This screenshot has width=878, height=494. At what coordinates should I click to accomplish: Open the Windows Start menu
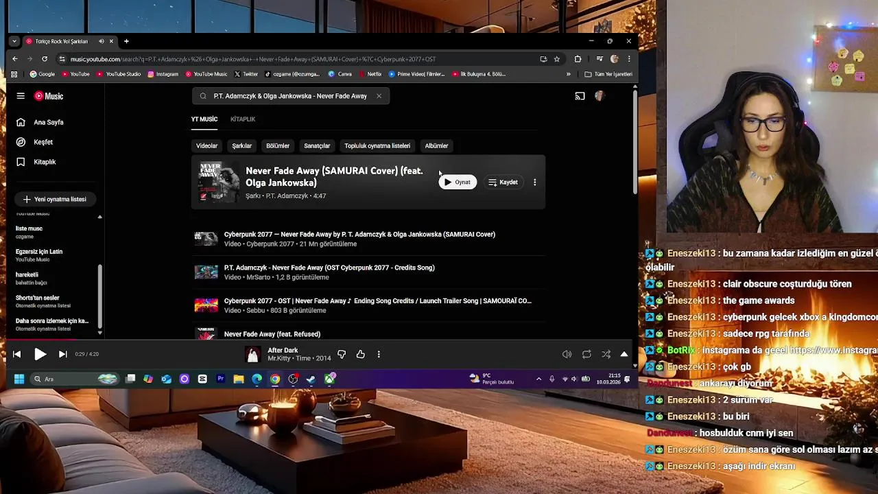tap(19, 379)
